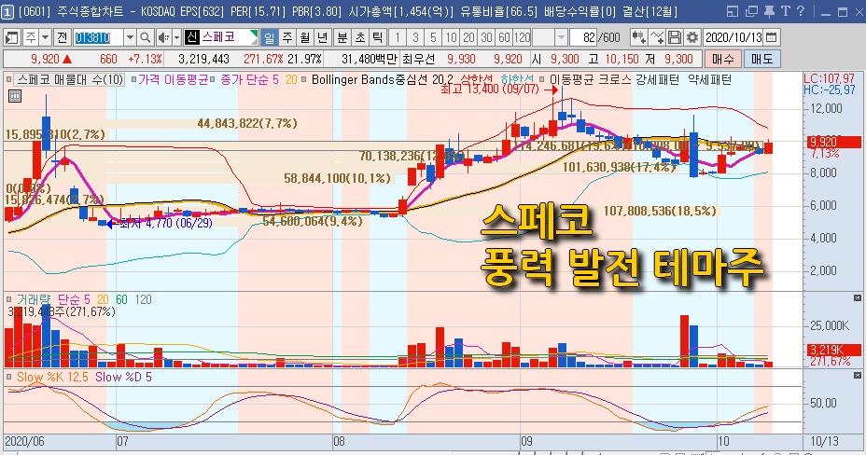Click the red 9,920 price tag on axis
The height and width of the screenshot is (455, 866).
pos(834,143)
